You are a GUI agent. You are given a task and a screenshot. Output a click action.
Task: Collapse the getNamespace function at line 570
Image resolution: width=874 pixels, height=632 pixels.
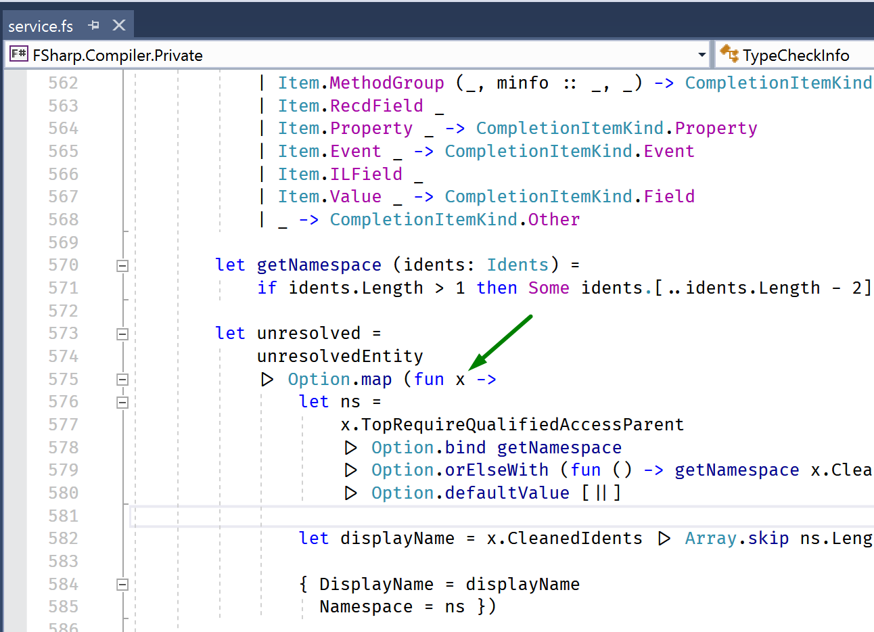[122, 265]
